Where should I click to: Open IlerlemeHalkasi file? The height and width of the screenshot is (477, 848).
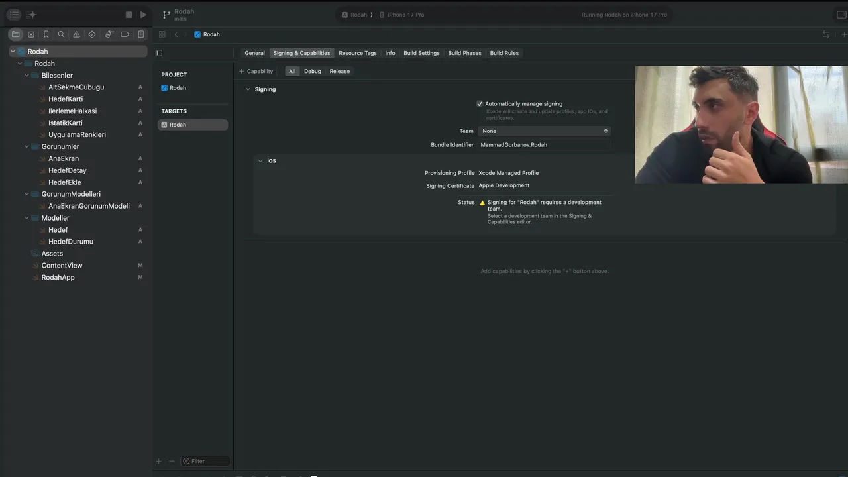tap(72, 111)
